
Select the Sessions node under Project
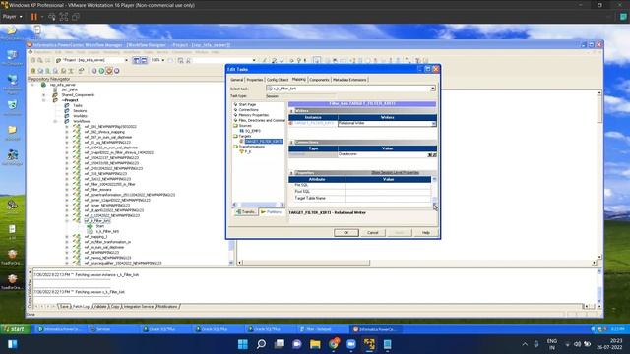pos(80,111)
